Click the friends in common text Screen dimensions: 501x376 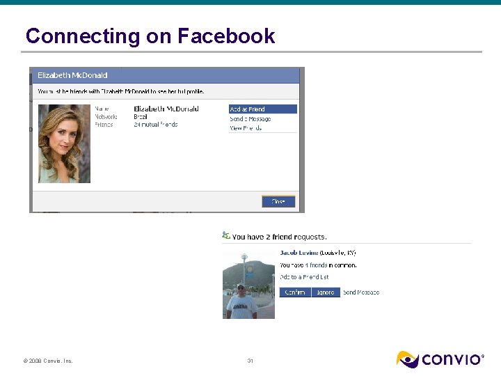click(x=318, y=265)
